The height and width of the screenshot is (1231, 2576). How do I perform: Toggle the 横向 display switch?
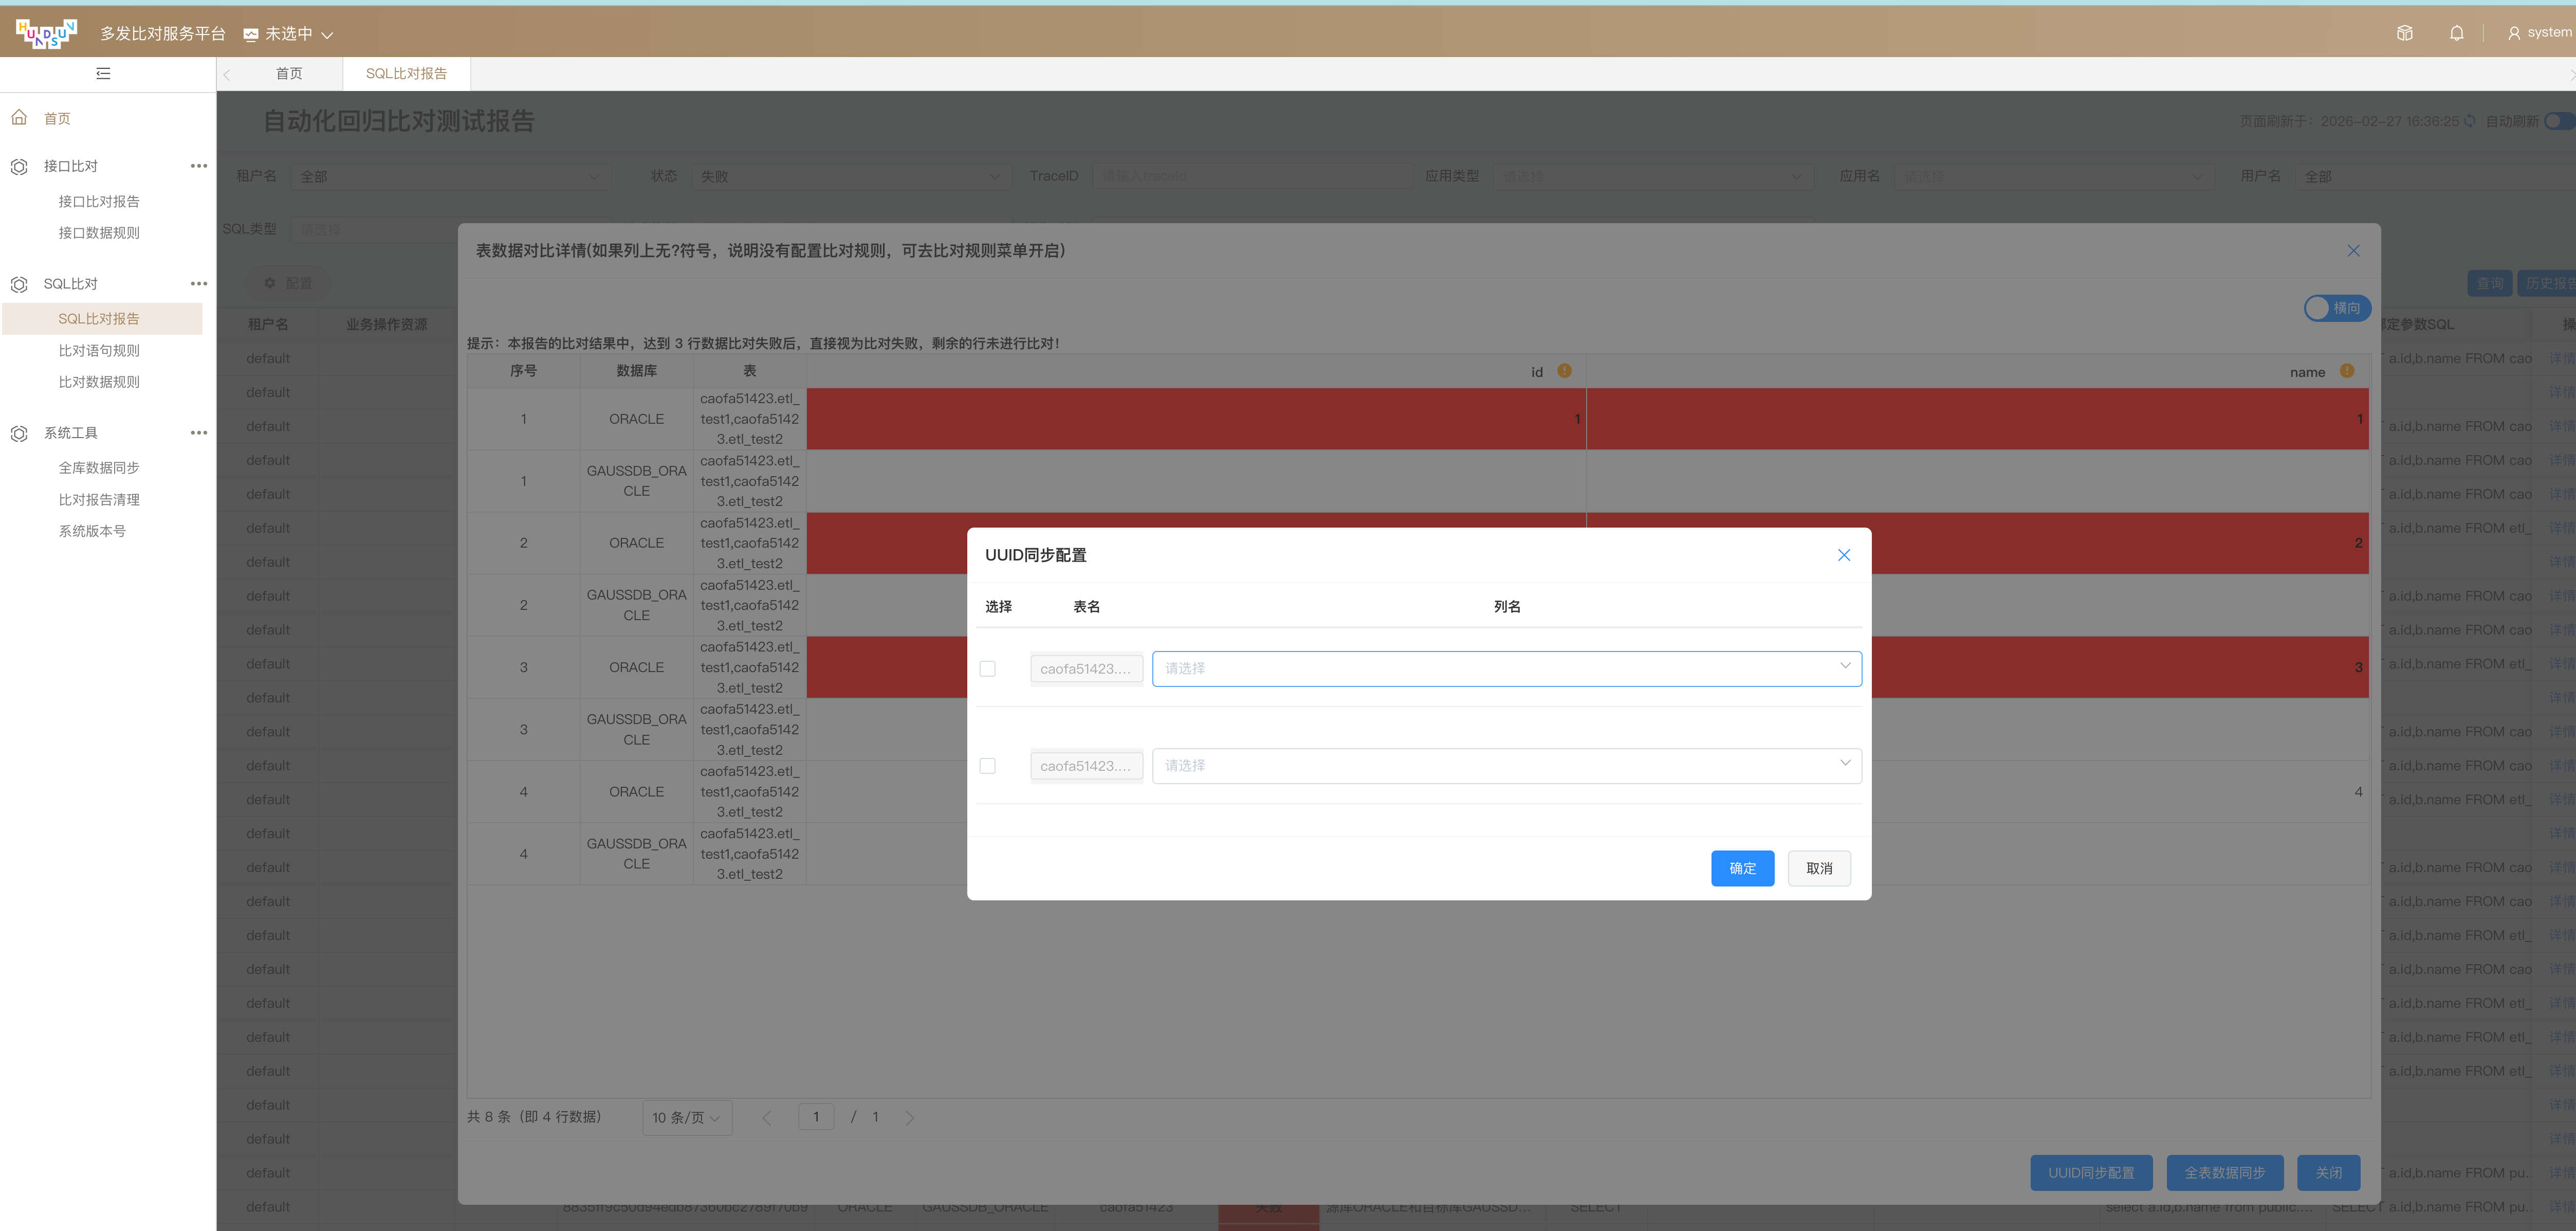[x=2337, y=307]
